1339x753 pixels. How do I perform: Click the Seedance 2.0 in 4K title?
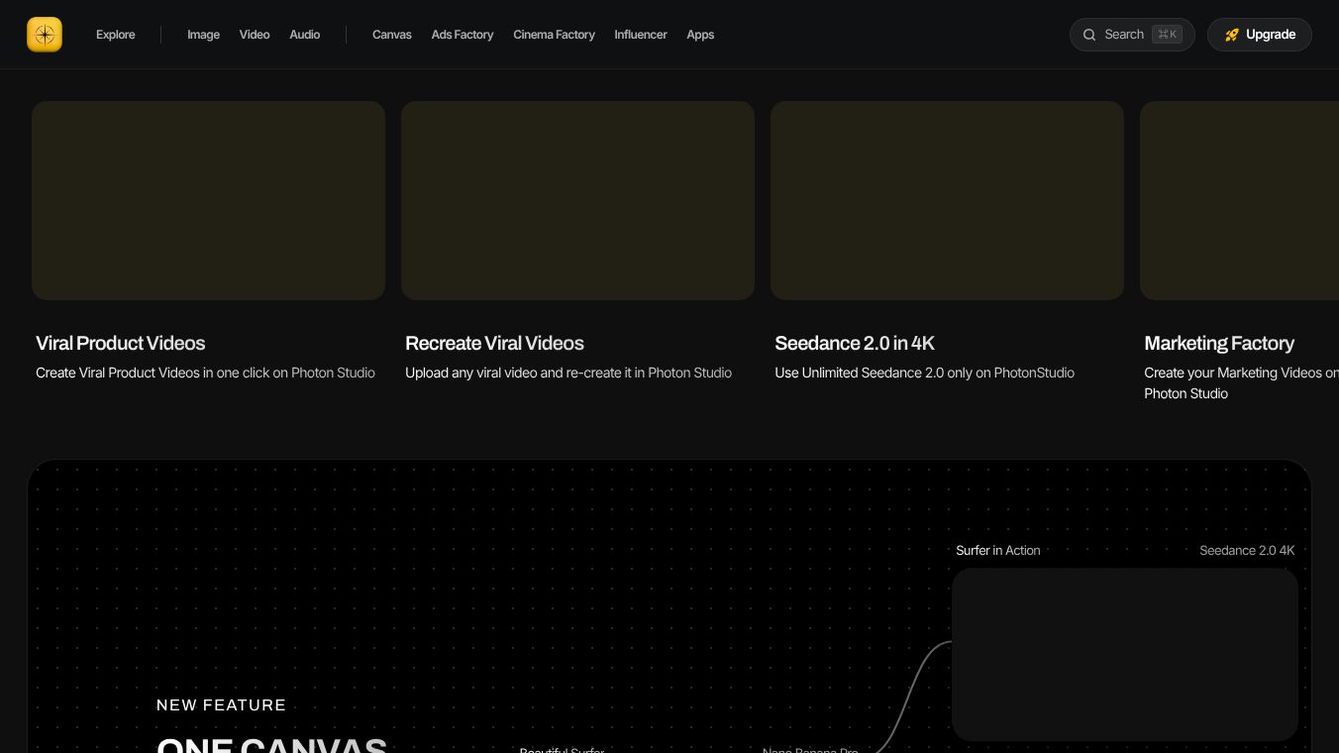tap(855, 343)
